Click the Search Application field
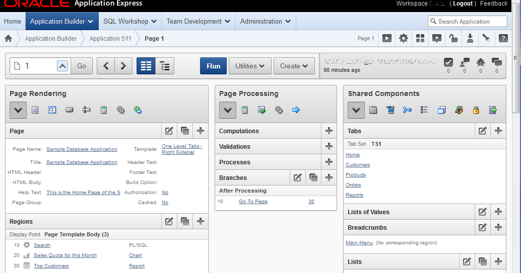This screenshot has height=273, width=521. (x=468, y=21)
